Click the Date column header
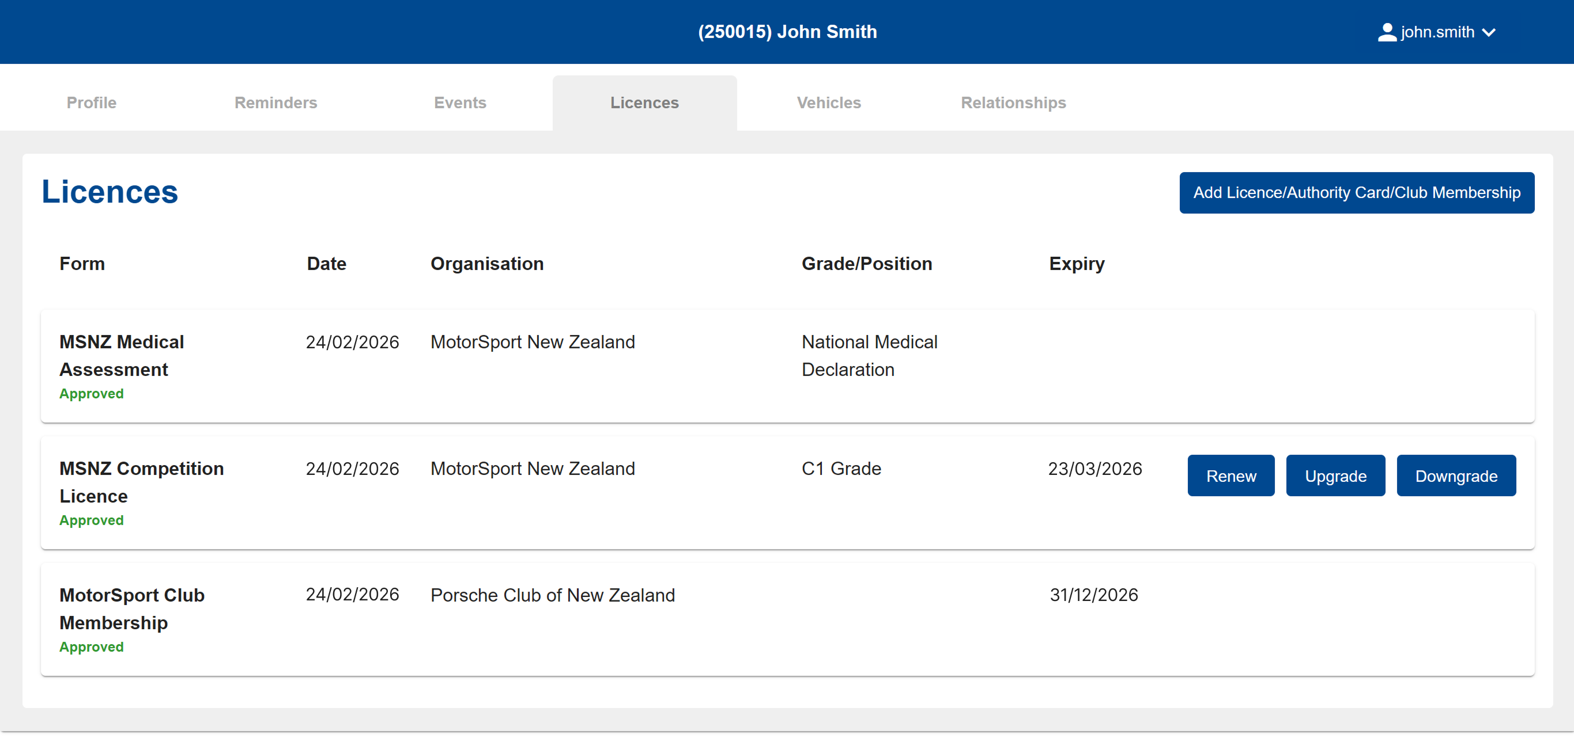 click(326, 264)
